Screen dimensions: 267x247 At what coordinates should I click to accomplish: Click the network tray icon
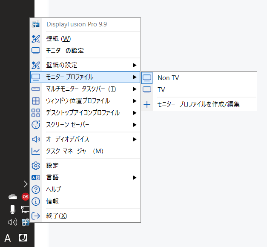pyautogui.click(x=25, y=210)
